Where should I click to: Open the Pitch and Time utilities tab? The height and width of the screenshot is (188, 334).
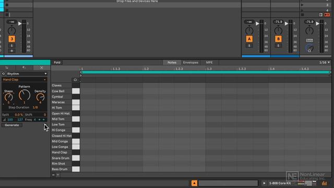click(23, 67)
